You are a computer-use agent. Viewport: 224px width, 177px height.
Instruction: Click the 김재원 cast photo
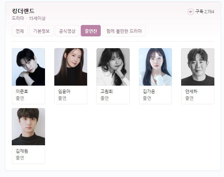29,127
